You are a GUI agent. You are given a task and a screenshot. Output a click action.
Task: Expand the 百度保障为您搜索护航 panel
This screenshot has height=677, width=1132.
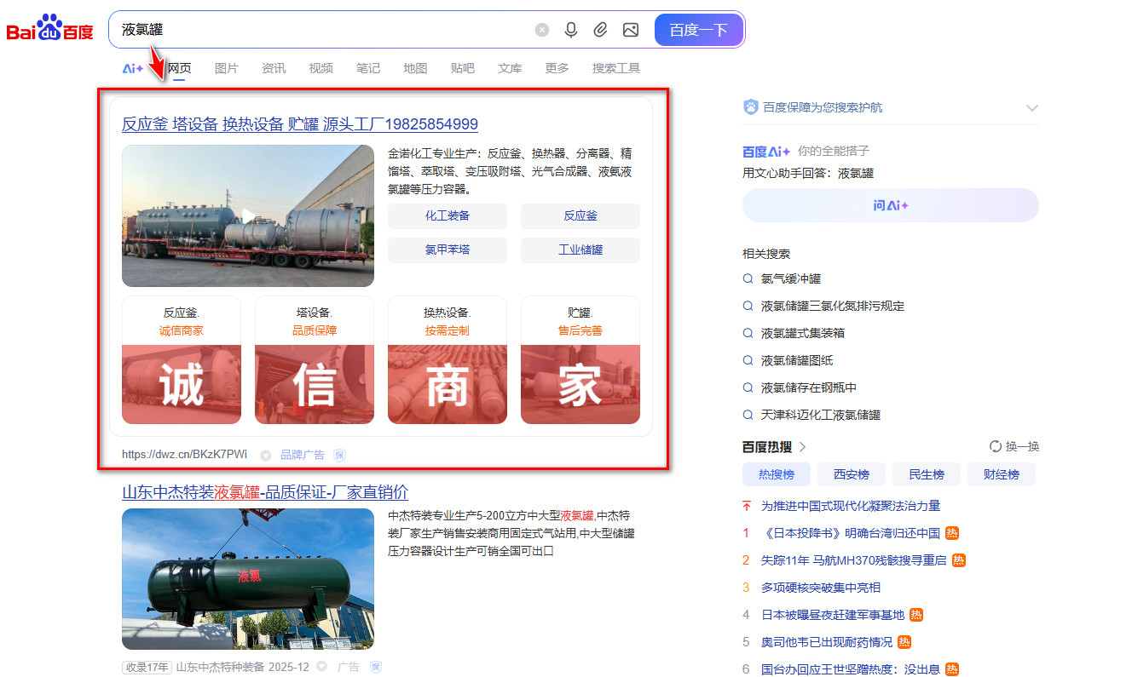1032,108
